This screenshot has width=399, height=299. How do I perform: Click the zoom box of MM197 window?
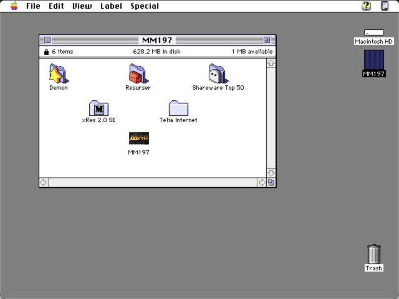coord(267,40)
